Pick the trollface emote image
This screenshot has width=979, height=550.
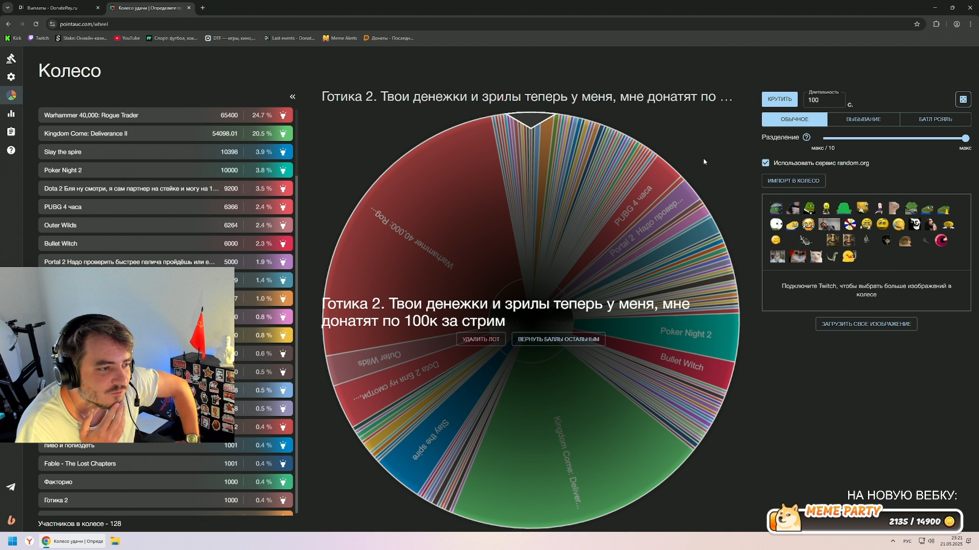tap(914, 224)
